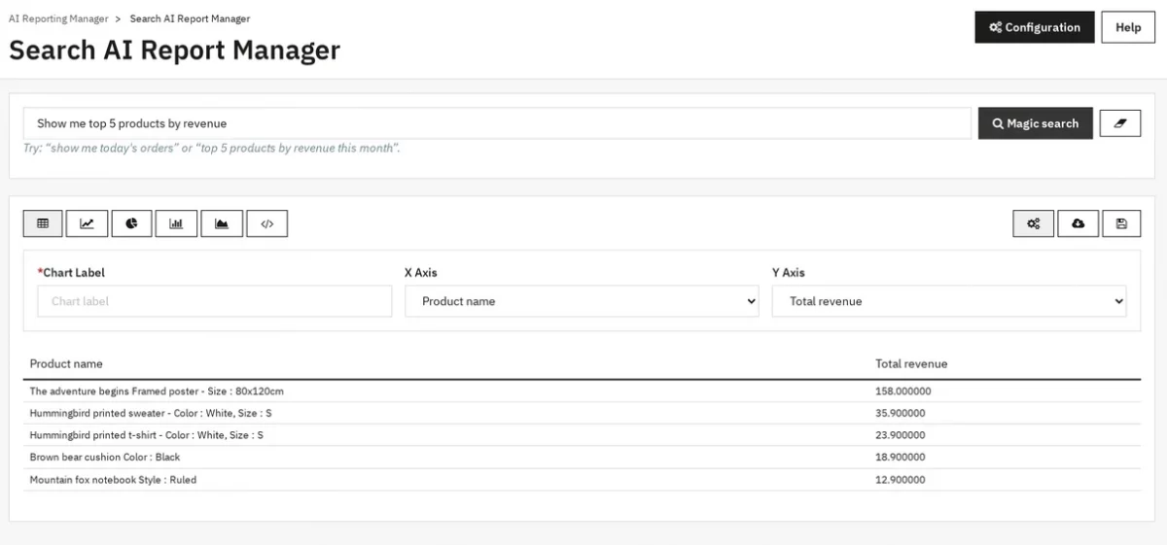Show the SQL code view icon
Viewport: 1167px width, 545px height.
[x=267, y=223]
